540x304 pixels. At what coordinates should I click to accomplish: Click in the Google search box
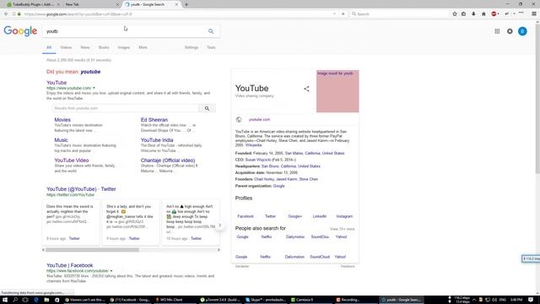[126, 31]
